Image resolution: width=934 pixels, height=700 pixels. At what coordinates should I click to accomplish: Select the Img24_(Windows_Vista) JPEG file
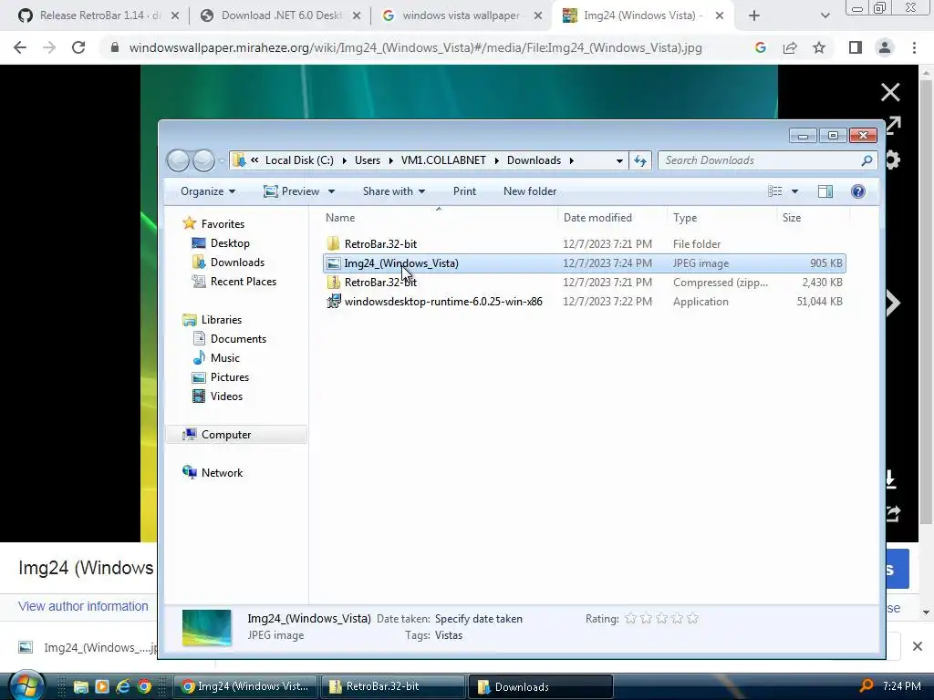coord(585,263)
